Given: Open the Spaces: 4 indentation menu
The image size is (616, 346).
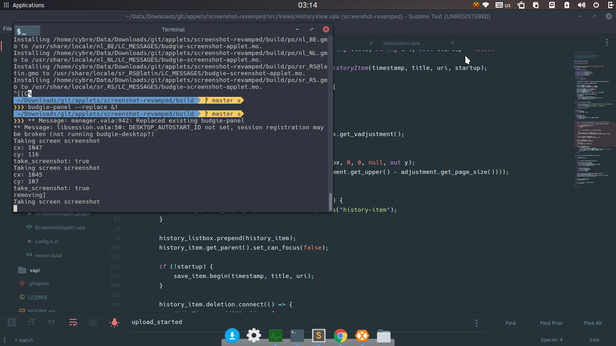Looking at the screenshot, I should click(x=552, y=340).
